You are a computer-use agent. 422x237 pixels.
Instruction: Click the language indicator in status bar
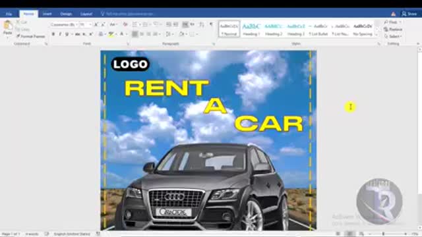click(x=72, y=234)
